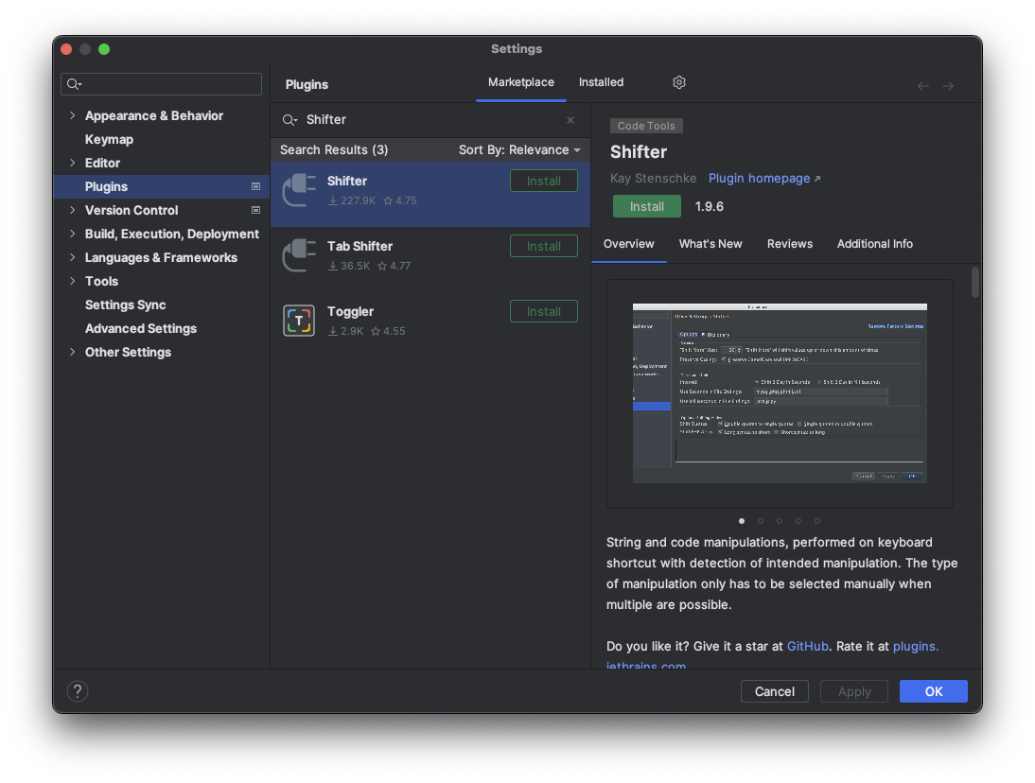Viewport: 1035px width, 783px height.
Task: Expand Version Control settings node
Action: 73,210
